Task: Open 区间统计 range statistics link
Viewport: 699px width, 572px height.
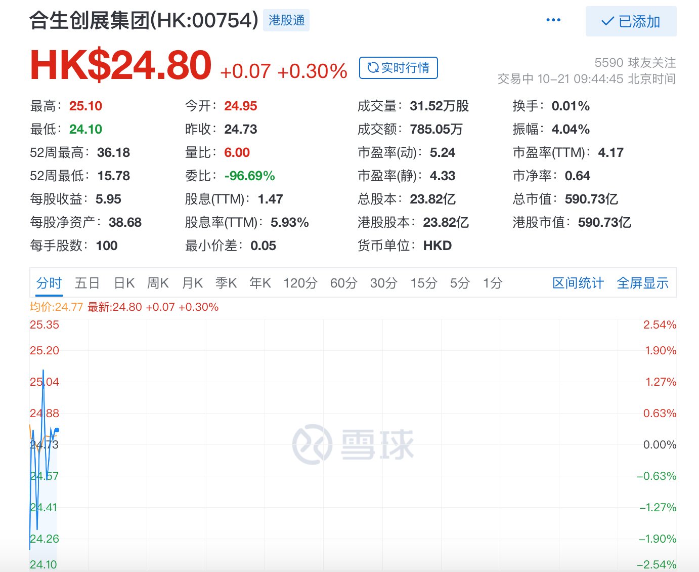Action: coord(578,283)
